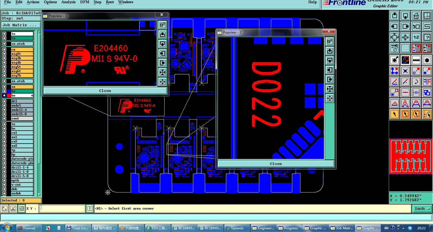Click the bottom zoom icon in Popview - 2 toolbar
The width and height of the screenshot is (433, 232).
tap(330, 98)
